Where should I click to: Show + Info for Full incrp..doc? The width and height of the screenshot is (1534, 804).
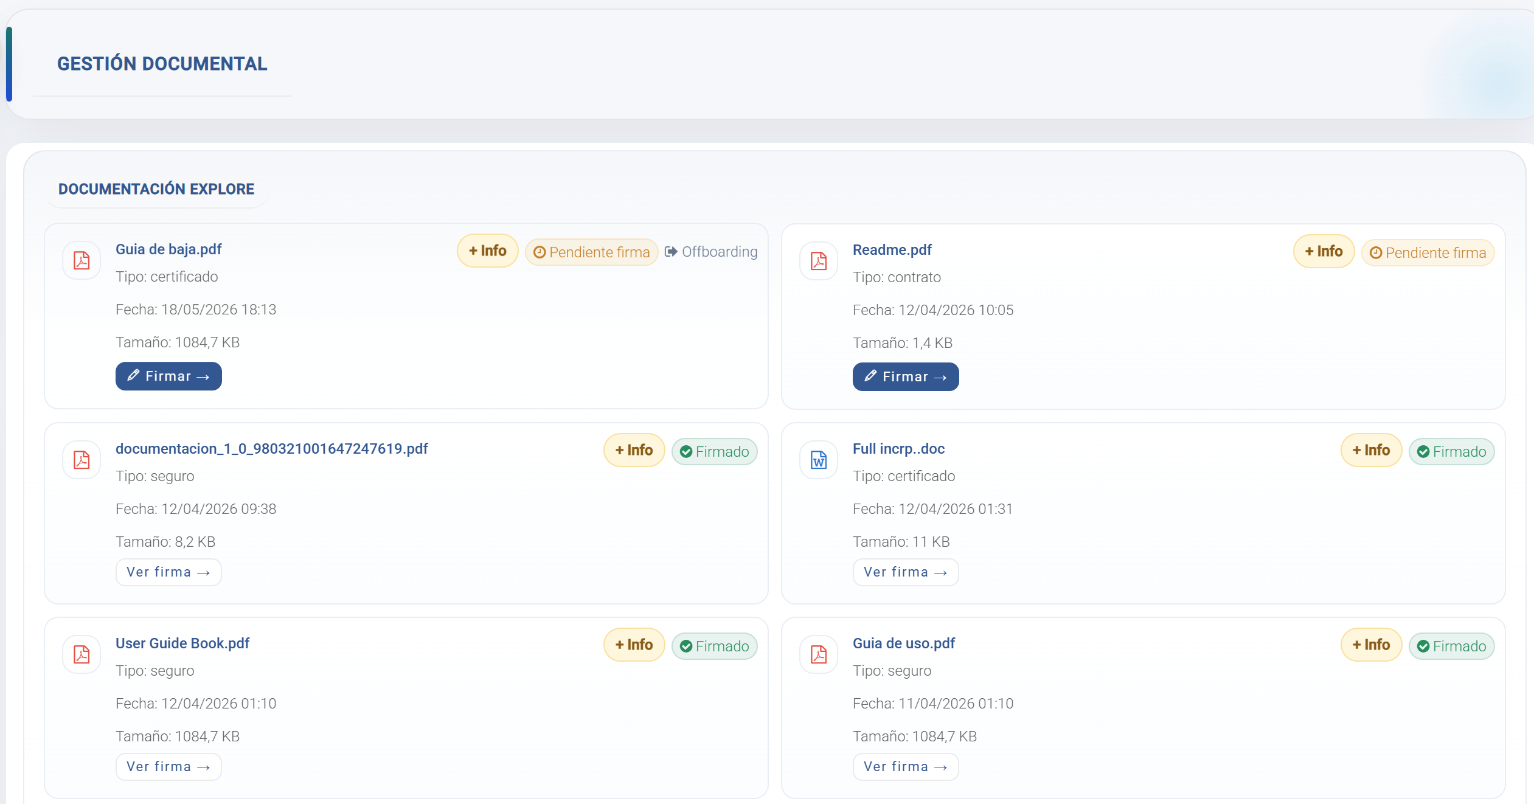point(1371,450)
